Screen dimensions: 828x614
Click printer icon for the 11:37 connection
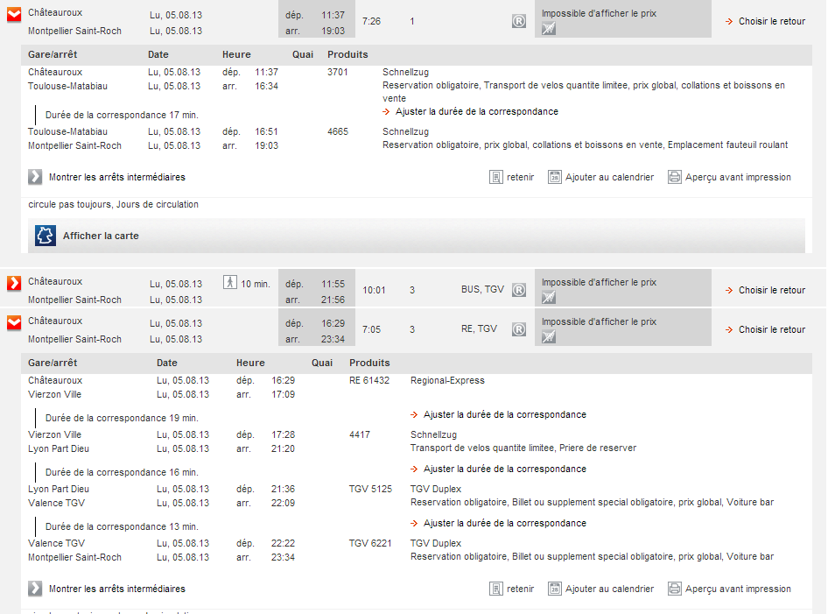[675, 177]
